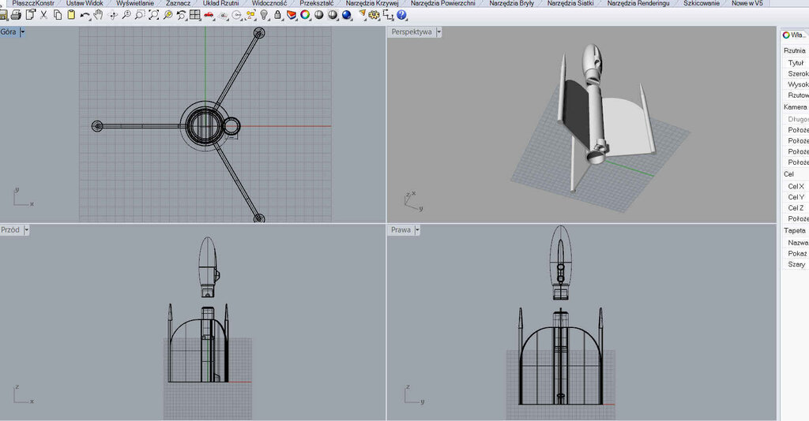Open the Szkicowanie toolbar tab

pyautogui.click(x=701, y=3)
